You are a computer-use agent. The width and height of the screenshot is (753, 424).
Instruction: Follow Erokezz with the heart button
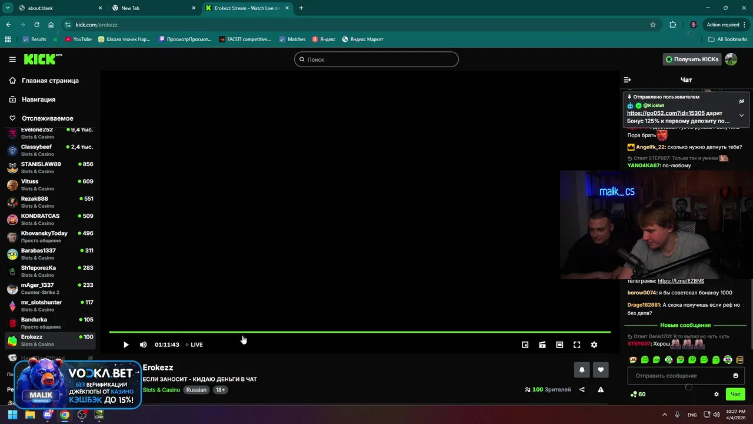pos(601,370)
